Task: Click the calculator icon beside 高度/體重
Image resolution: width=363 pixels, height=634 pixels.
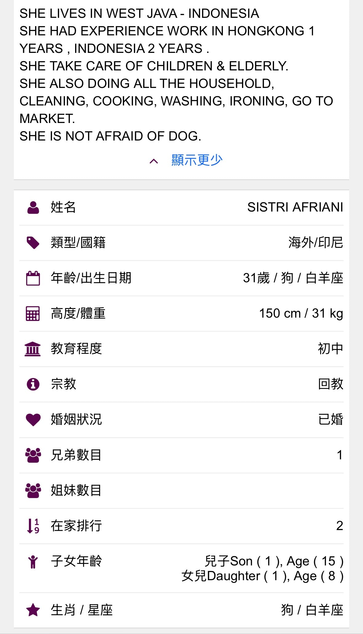Action: point(33,314)
